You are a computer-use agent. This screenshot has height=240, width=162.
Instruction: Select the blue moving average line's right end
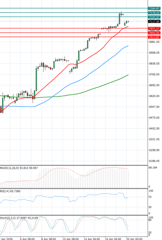click(x=127, y=46)
